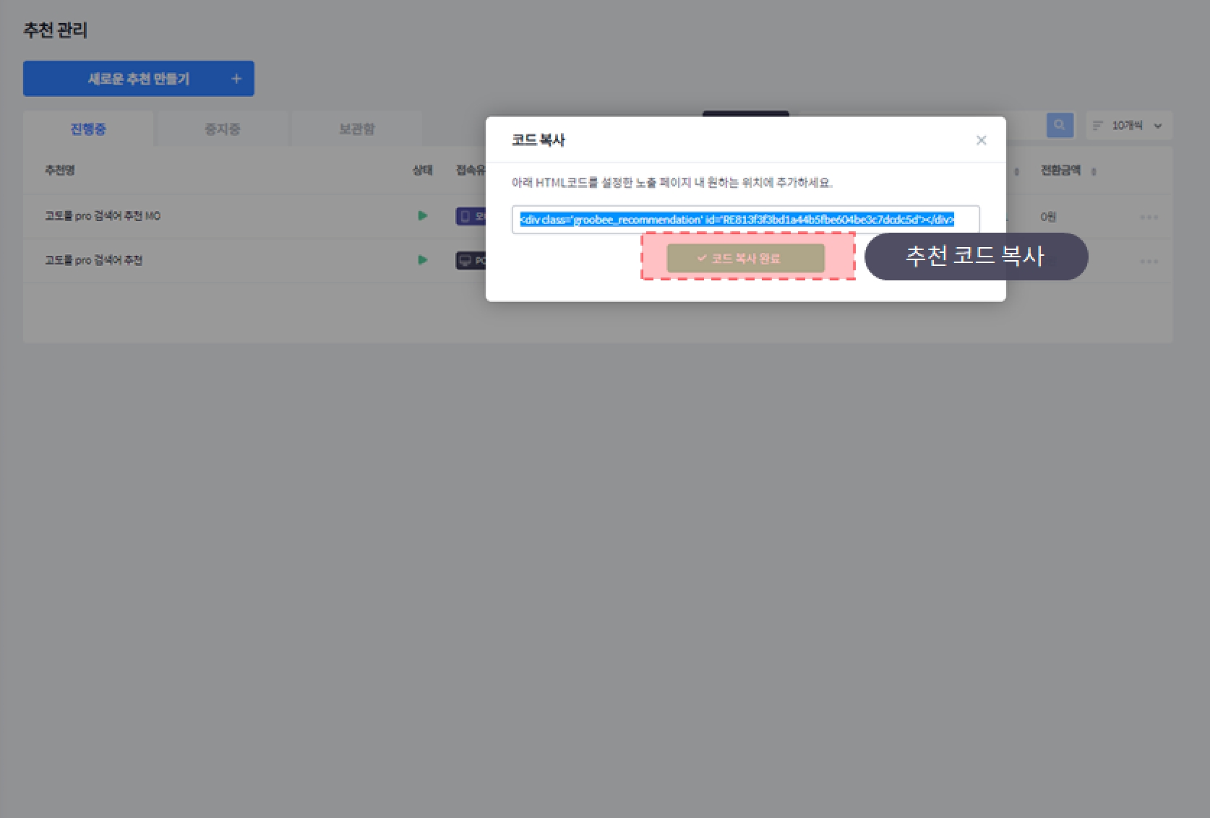Click play status icon for 고도몰 pro 검색어 추천 PC row

tap(423, 260)
